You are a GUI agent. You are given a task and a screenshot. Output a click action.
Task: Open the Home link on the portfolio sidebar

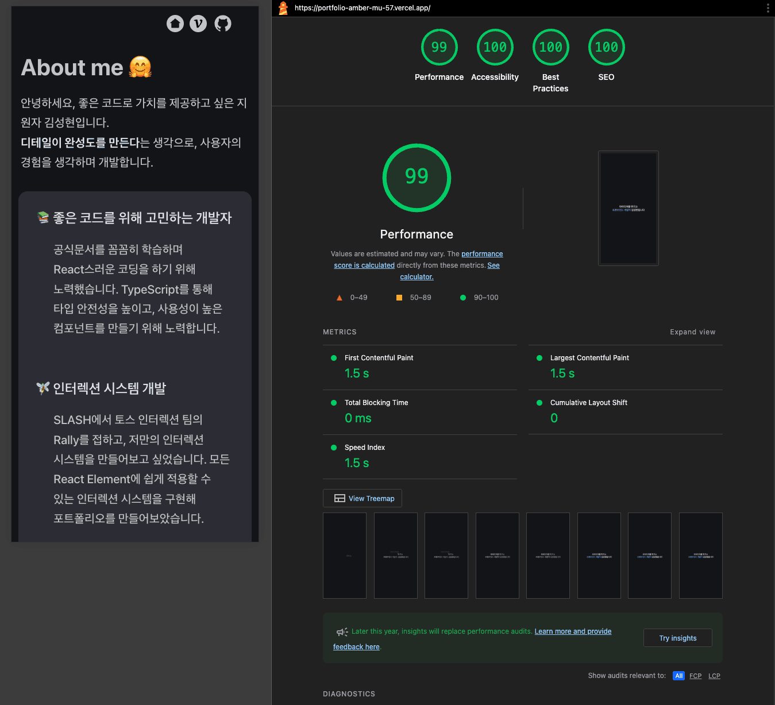175,23
